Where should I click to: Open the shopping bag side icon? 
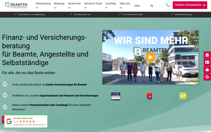pos(207,70)
